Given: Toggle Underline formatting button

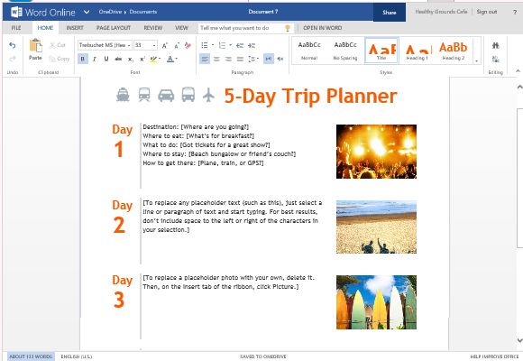Looking at the screenshot, I should [x=106, y=59].
